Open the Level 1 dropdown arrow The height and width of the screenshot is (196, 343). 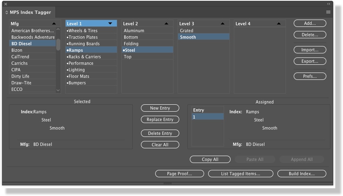tap(110, 24)
